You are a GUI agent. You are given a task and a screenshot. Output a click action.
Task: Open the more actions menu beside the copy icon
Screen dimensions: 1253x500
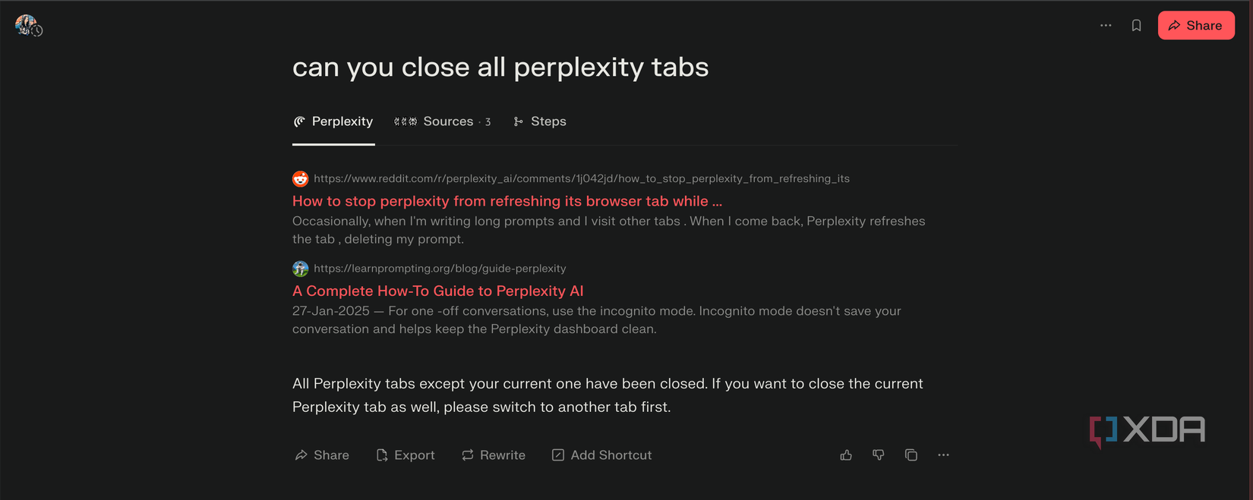coord(944,454)
